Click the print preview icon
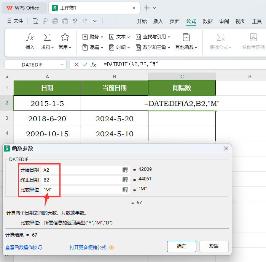Viewport: 266px width, 262px height. click(x=65, y=21)
